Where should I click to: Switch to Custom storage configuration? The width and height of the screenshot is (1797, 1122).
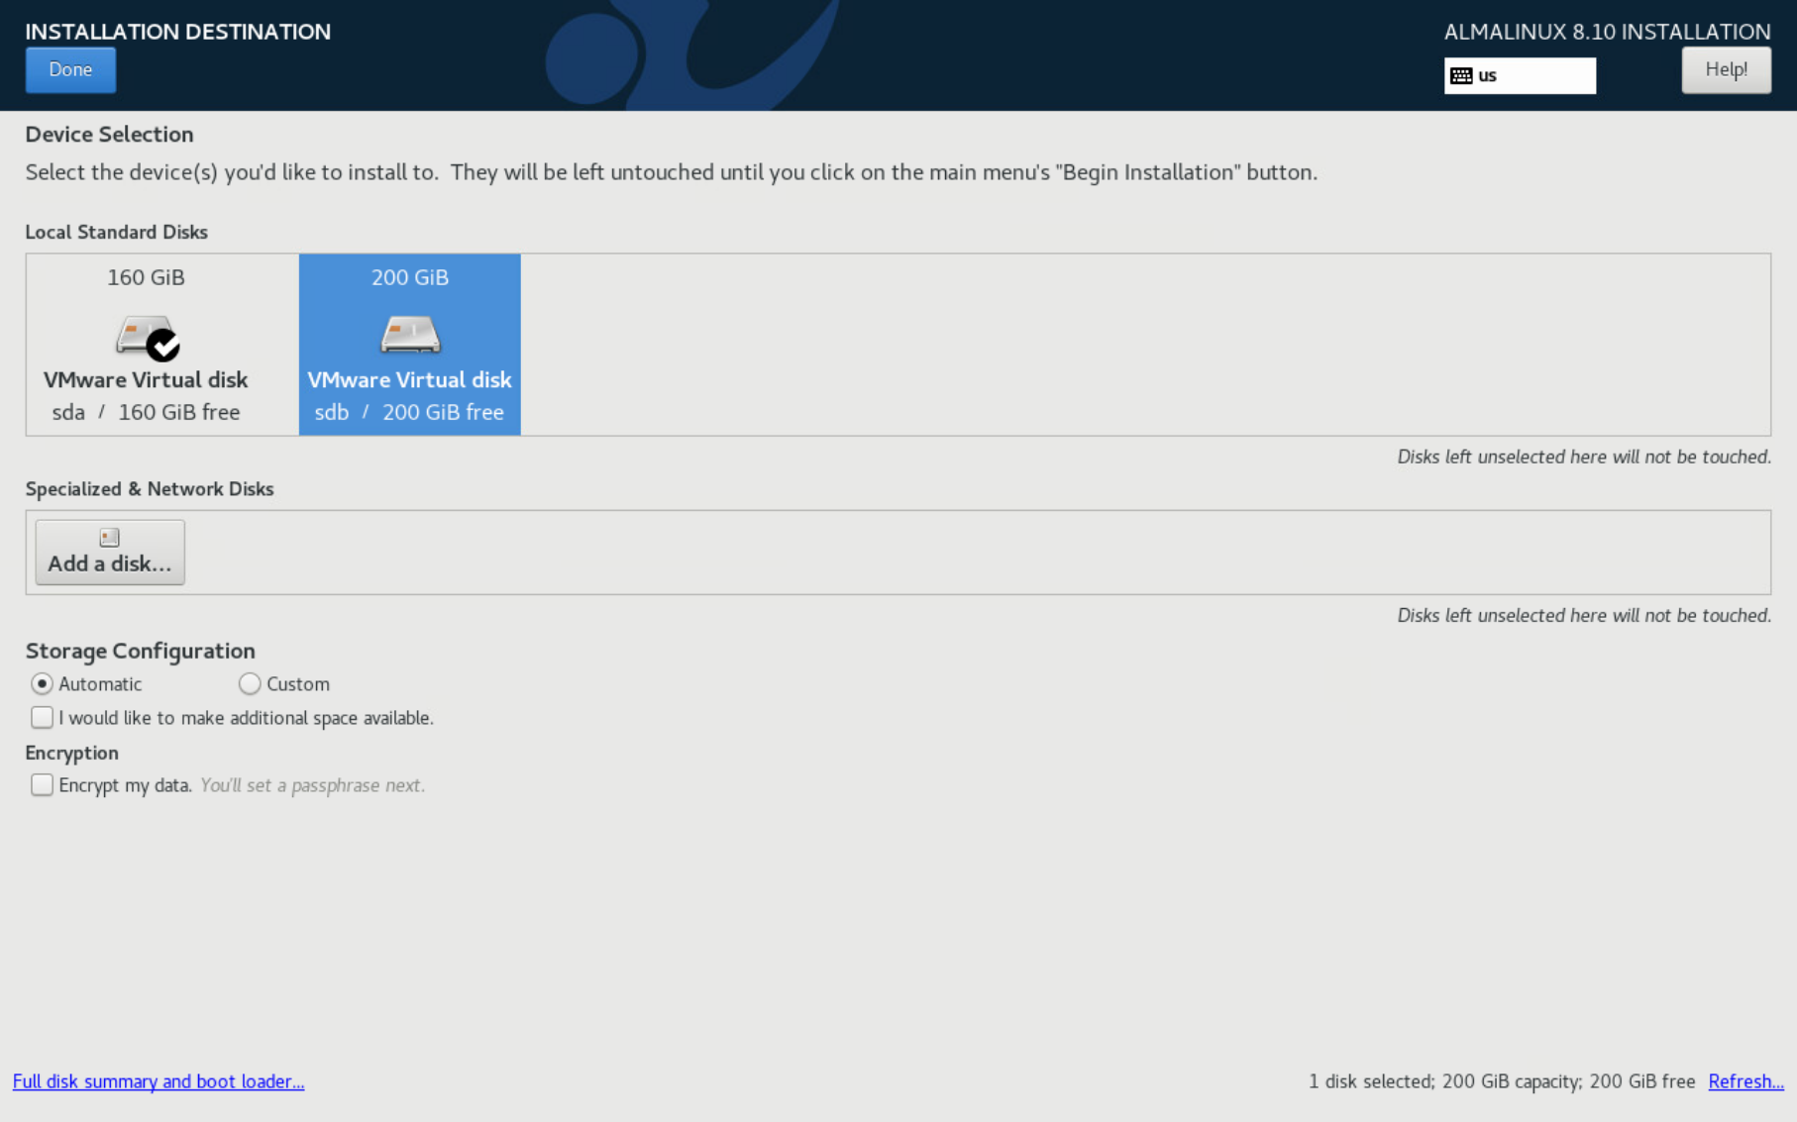pos(250,684)
